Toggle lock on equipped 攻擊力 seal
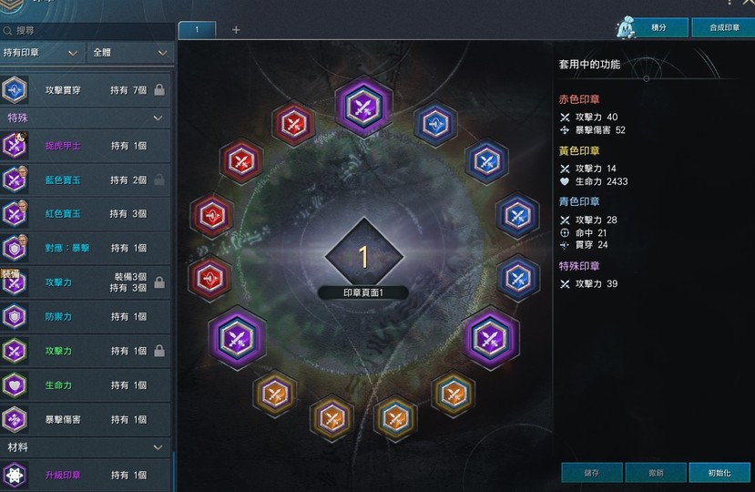755x492 pixels. 159,282
